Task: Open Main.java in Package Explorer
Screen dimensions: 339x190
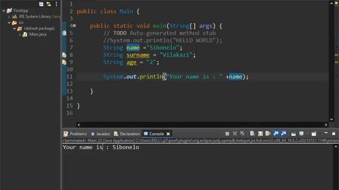Action: coord(38,34)
